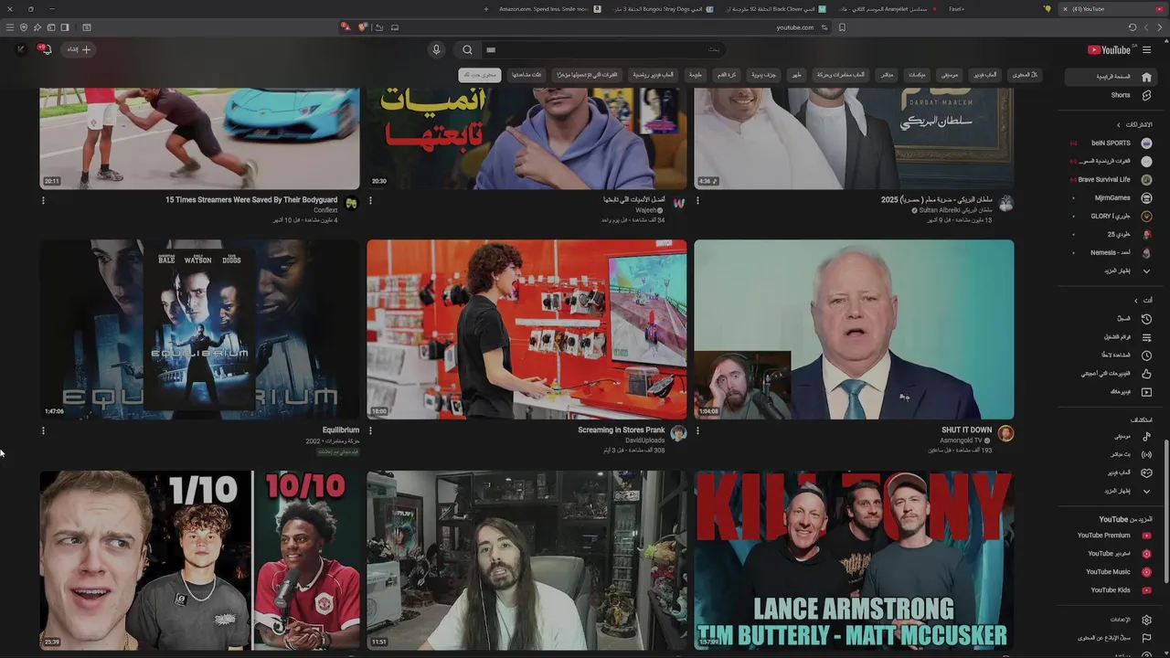
Task: Open the DavidUploads channel name link
Action: coord(644,440)
